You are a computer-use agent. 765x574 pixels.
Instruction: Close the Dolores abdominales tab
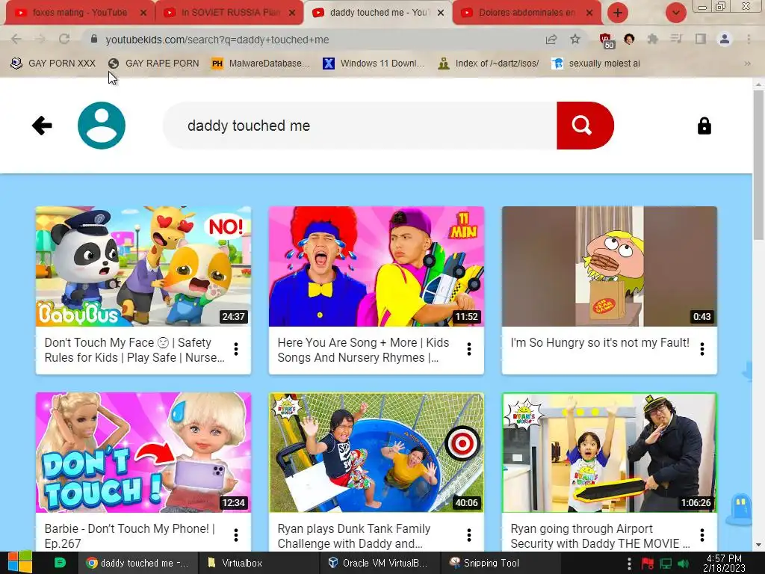[x=589, y=13]
